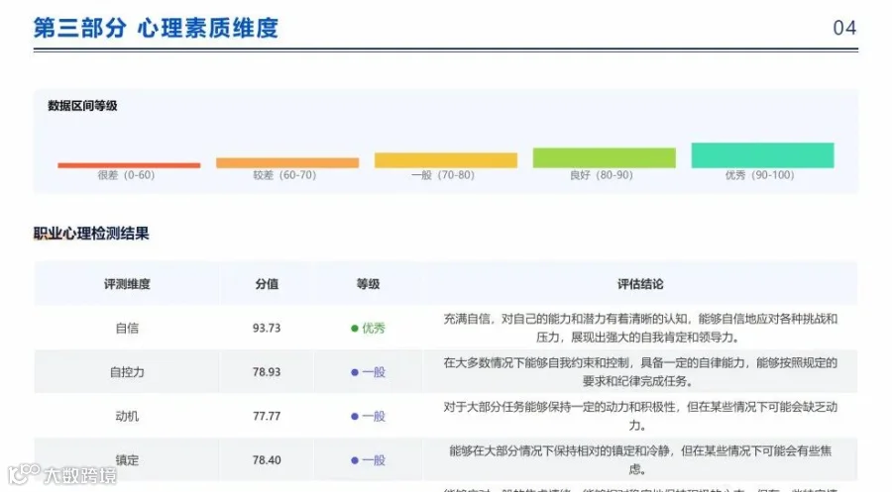Click the orange 较差 (60-70) bar
892x492 pixels.
point(287,163)
